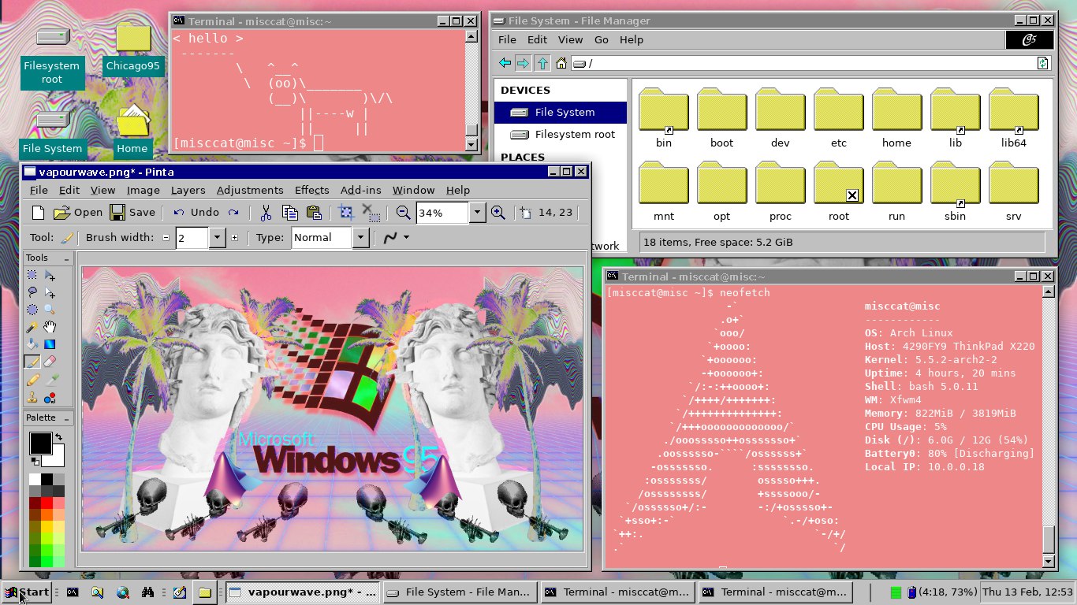Create new image with blank page icon

(38, 212)
